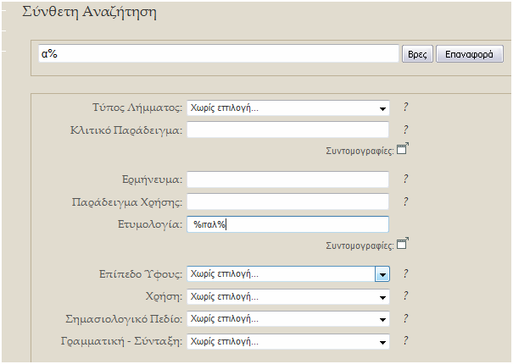Show help for Παράδειγμα Χρήσης

405,201
